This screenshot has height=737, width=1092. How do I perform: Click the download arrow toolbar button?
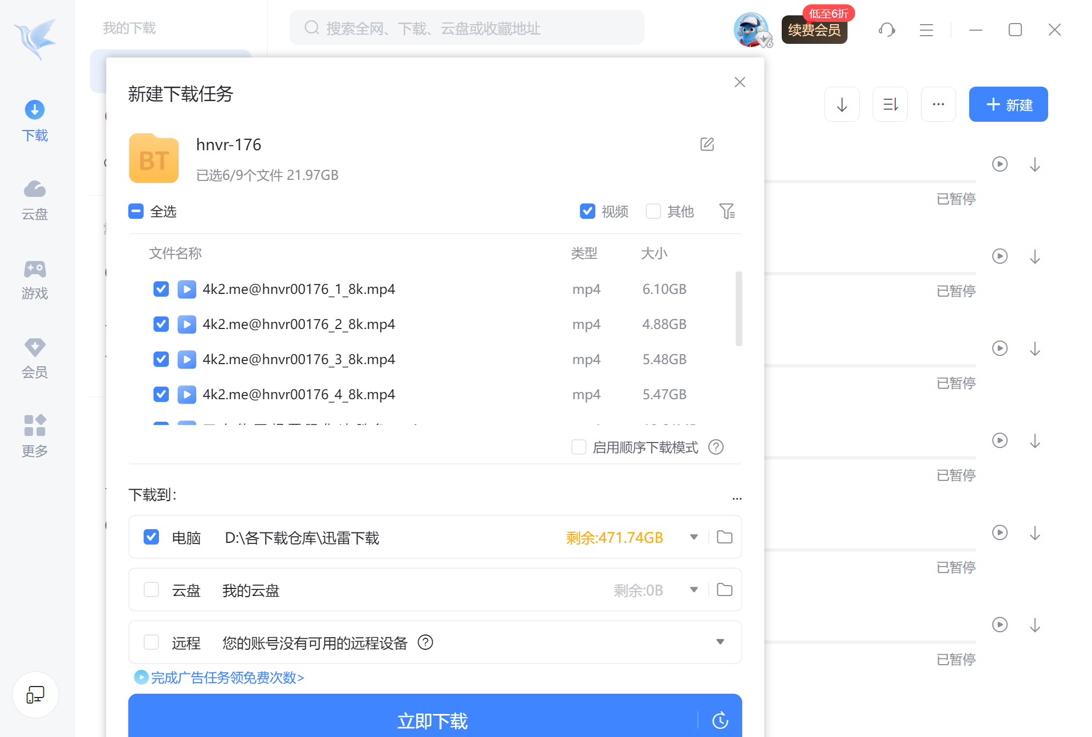pyautogui.click(x=842, y=104)
